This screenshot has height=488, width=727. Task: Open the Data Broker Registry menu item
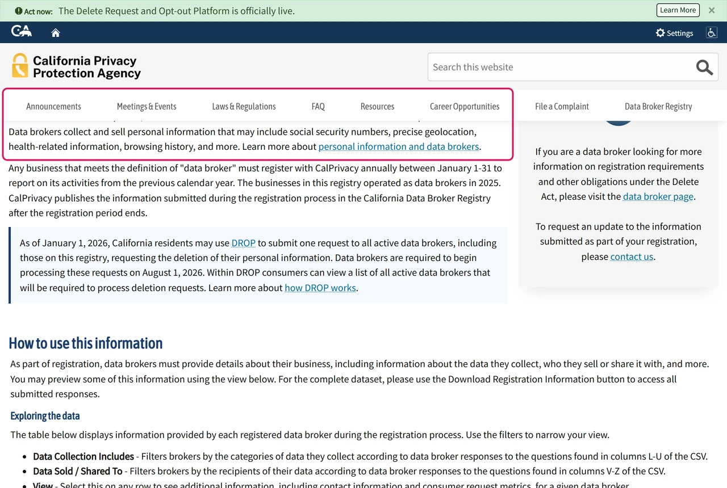tap(658, 106)
